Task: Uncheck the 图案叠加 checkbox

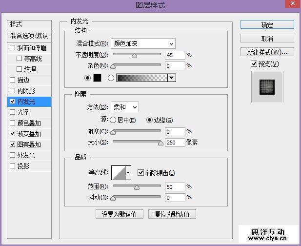Action: (12, 144)
